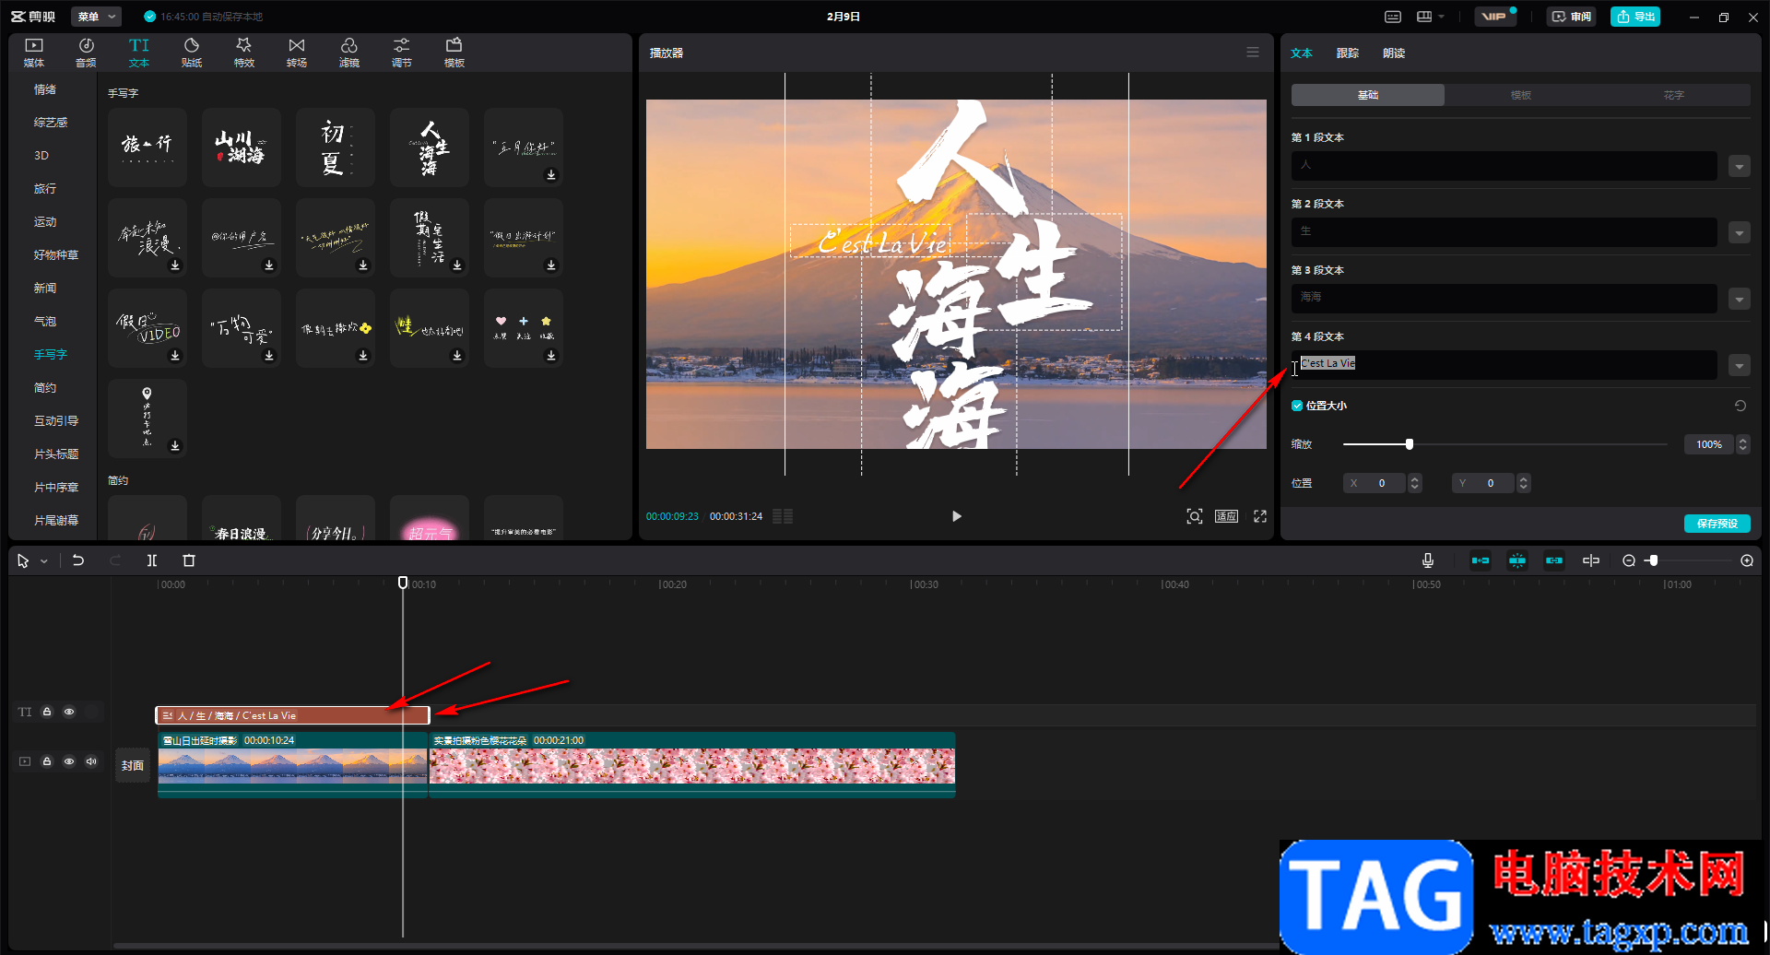The width and height of the screenshot is (1770, 955).
Task: Hide the main video track eye icon
Action: click(x=69, y=761)
